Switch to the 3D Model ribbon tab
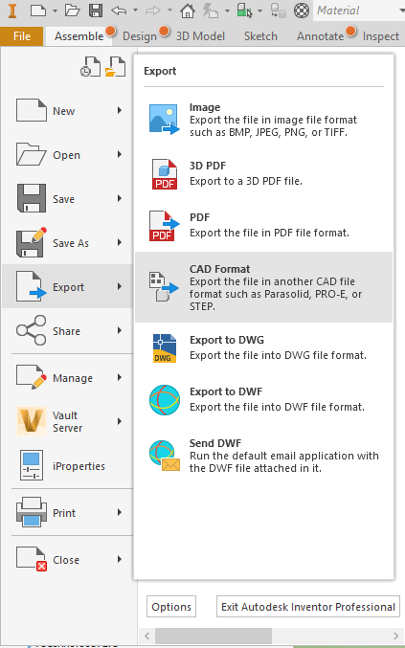The width and height of the screenshot is (405, 648). 200,36
